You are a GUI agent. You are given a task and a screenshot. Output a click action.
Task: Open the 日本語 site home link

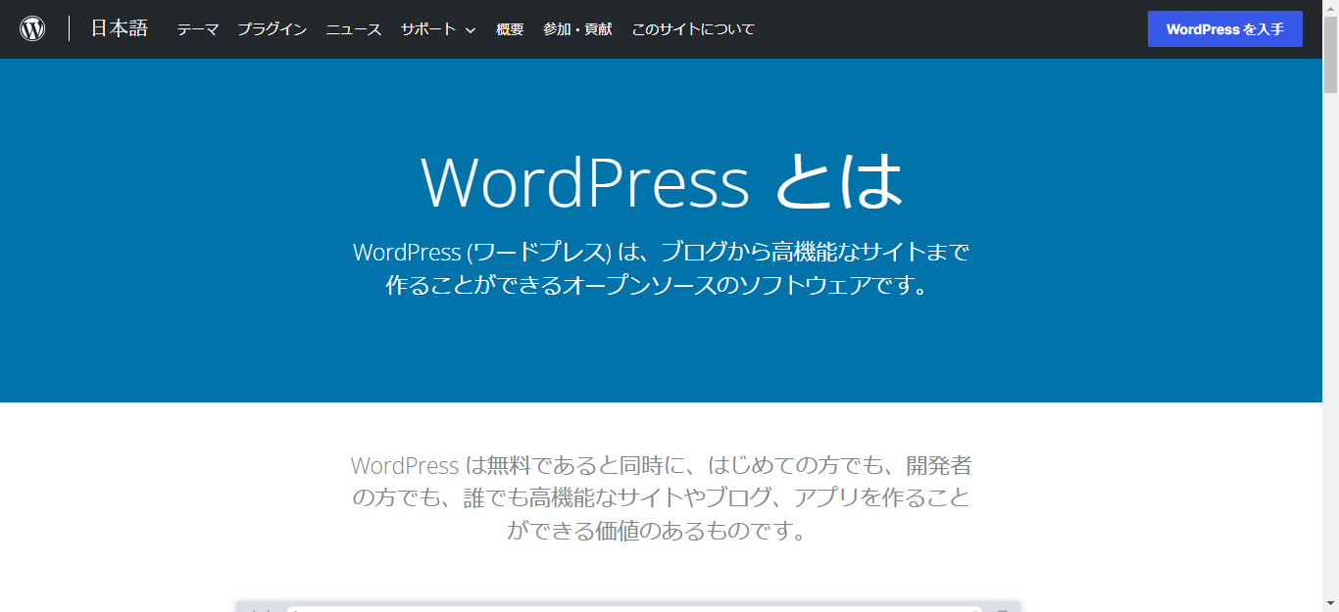point(120,28)
